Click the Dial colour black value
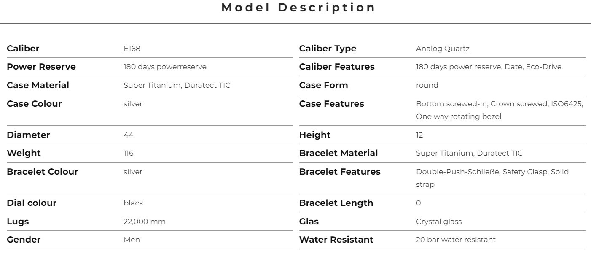 click(x=133, y=203)
